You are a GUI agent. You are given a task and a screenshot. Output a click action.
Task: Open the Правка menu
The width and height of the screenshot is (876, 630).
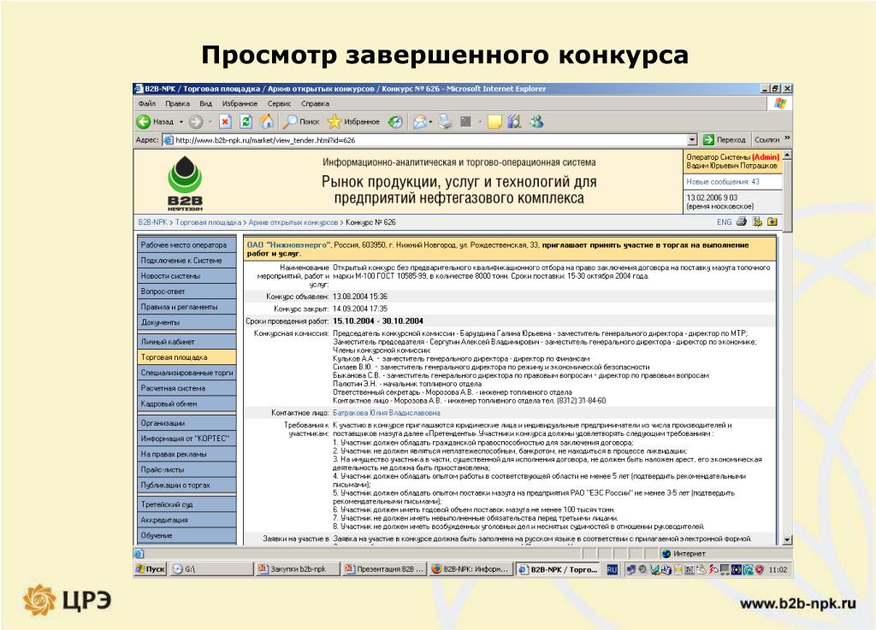click(178, 103)
